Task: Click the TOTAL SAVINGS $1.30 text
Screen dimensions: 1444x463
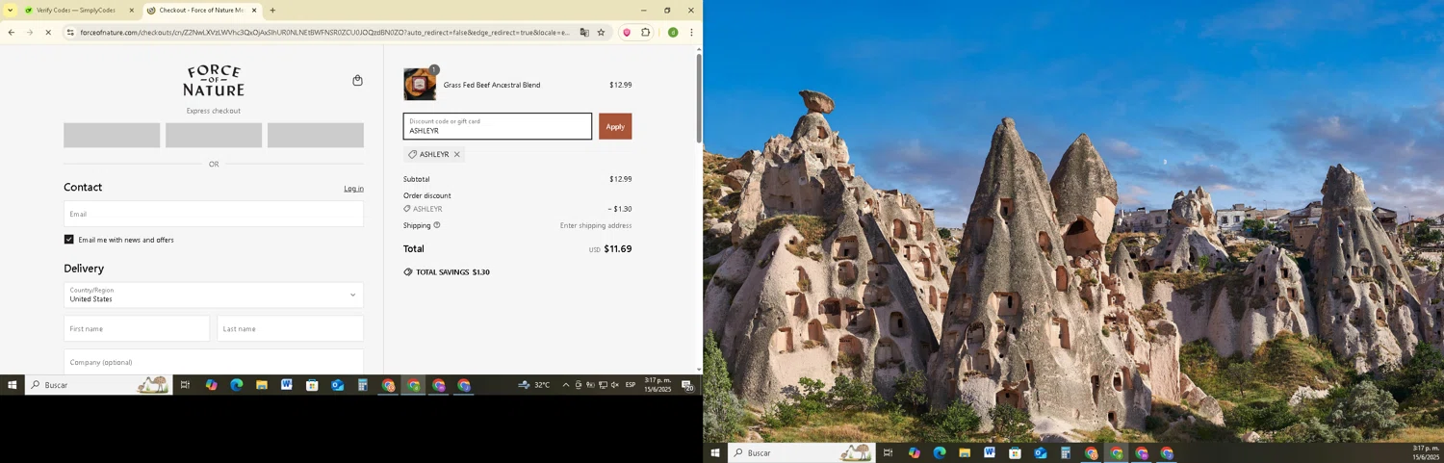Action: pyautogui.click(x=452, y=272)
